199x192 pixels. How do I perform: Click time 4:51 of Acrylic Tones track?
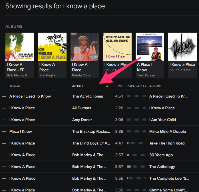click(x=119, y=96)
